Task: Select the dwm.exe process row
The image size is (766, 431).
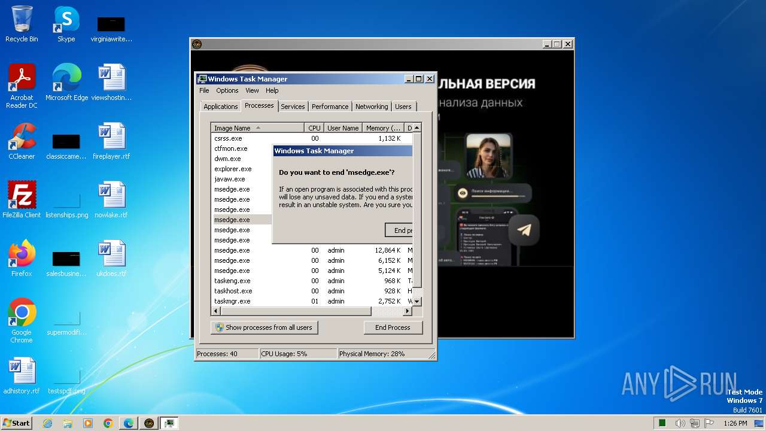Action: [242, 159]
